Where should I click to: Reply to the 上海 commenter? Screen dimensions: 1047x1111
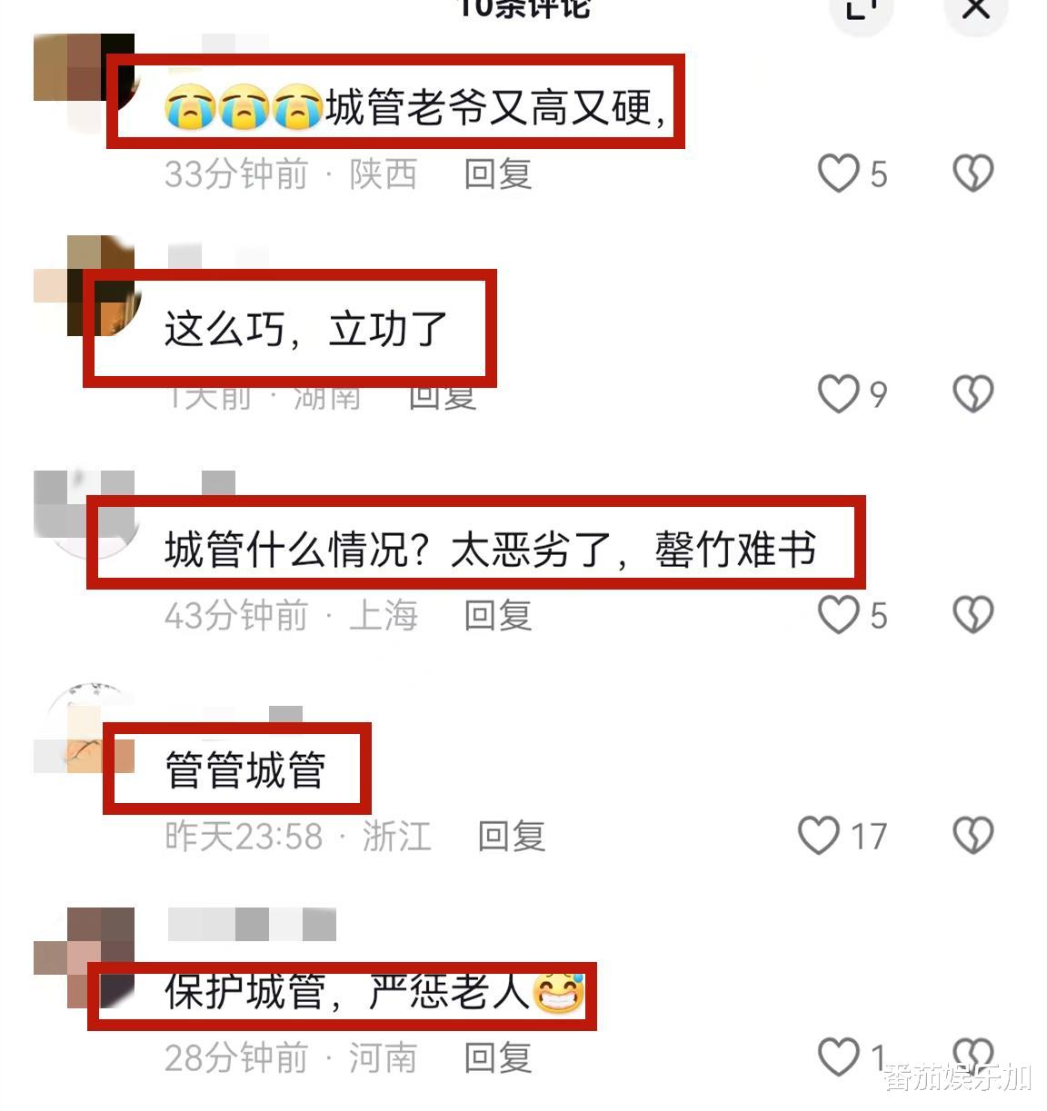point(497,615)
